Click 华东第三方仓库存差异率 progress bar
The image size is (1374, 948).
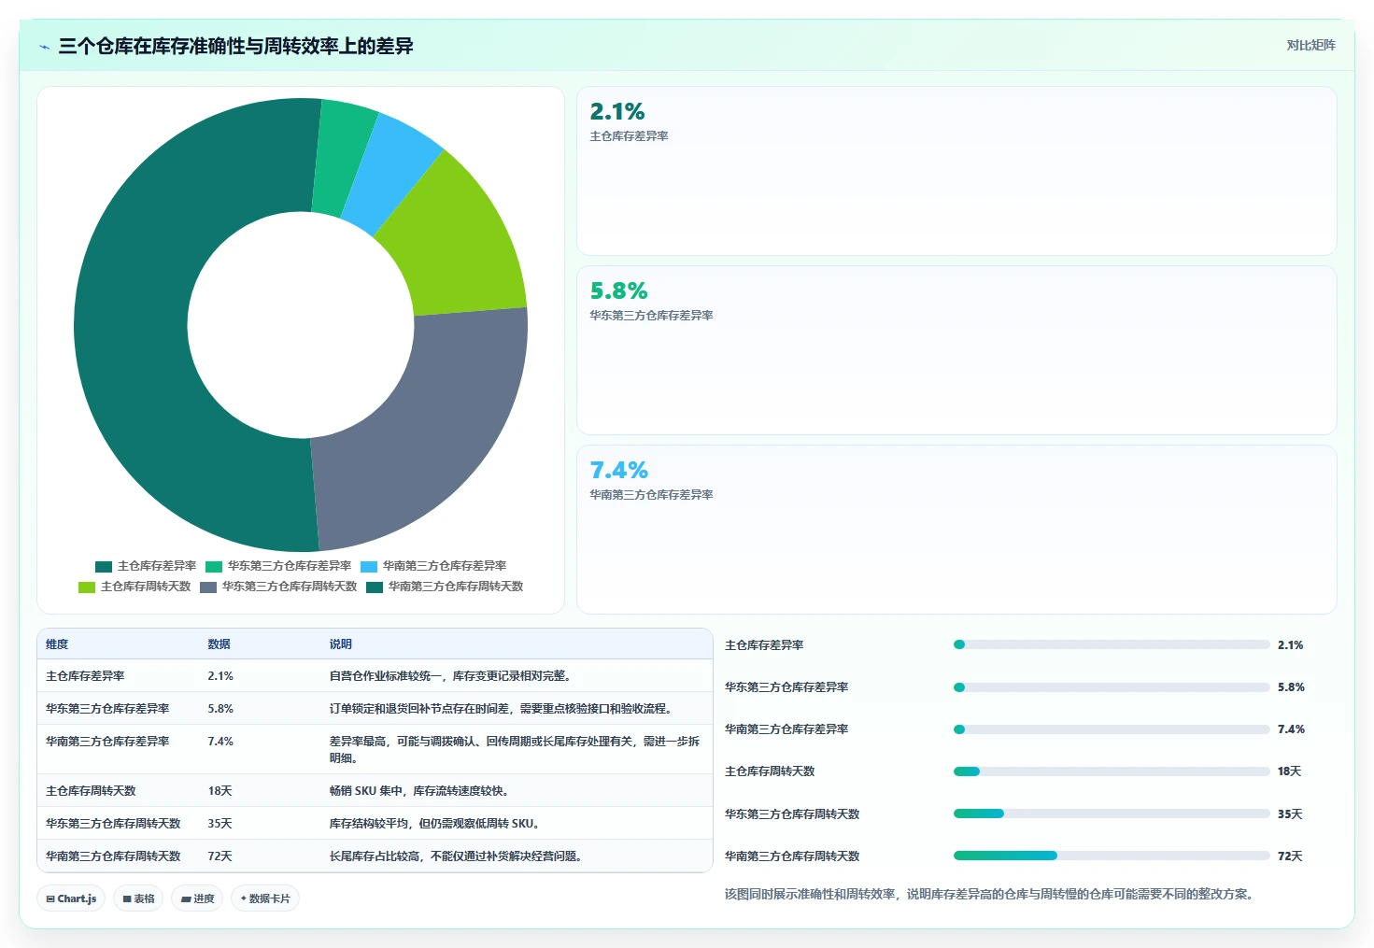pyautogui.click(x=1112, y=687)
